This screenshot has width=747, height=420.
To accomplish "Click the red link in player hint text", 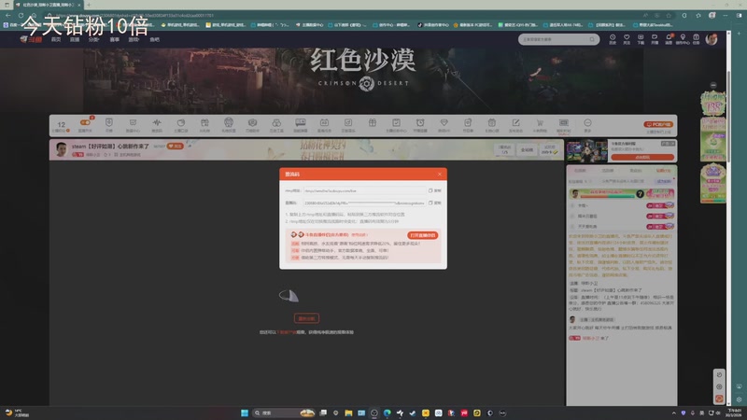I will click(x=288, y=332).
